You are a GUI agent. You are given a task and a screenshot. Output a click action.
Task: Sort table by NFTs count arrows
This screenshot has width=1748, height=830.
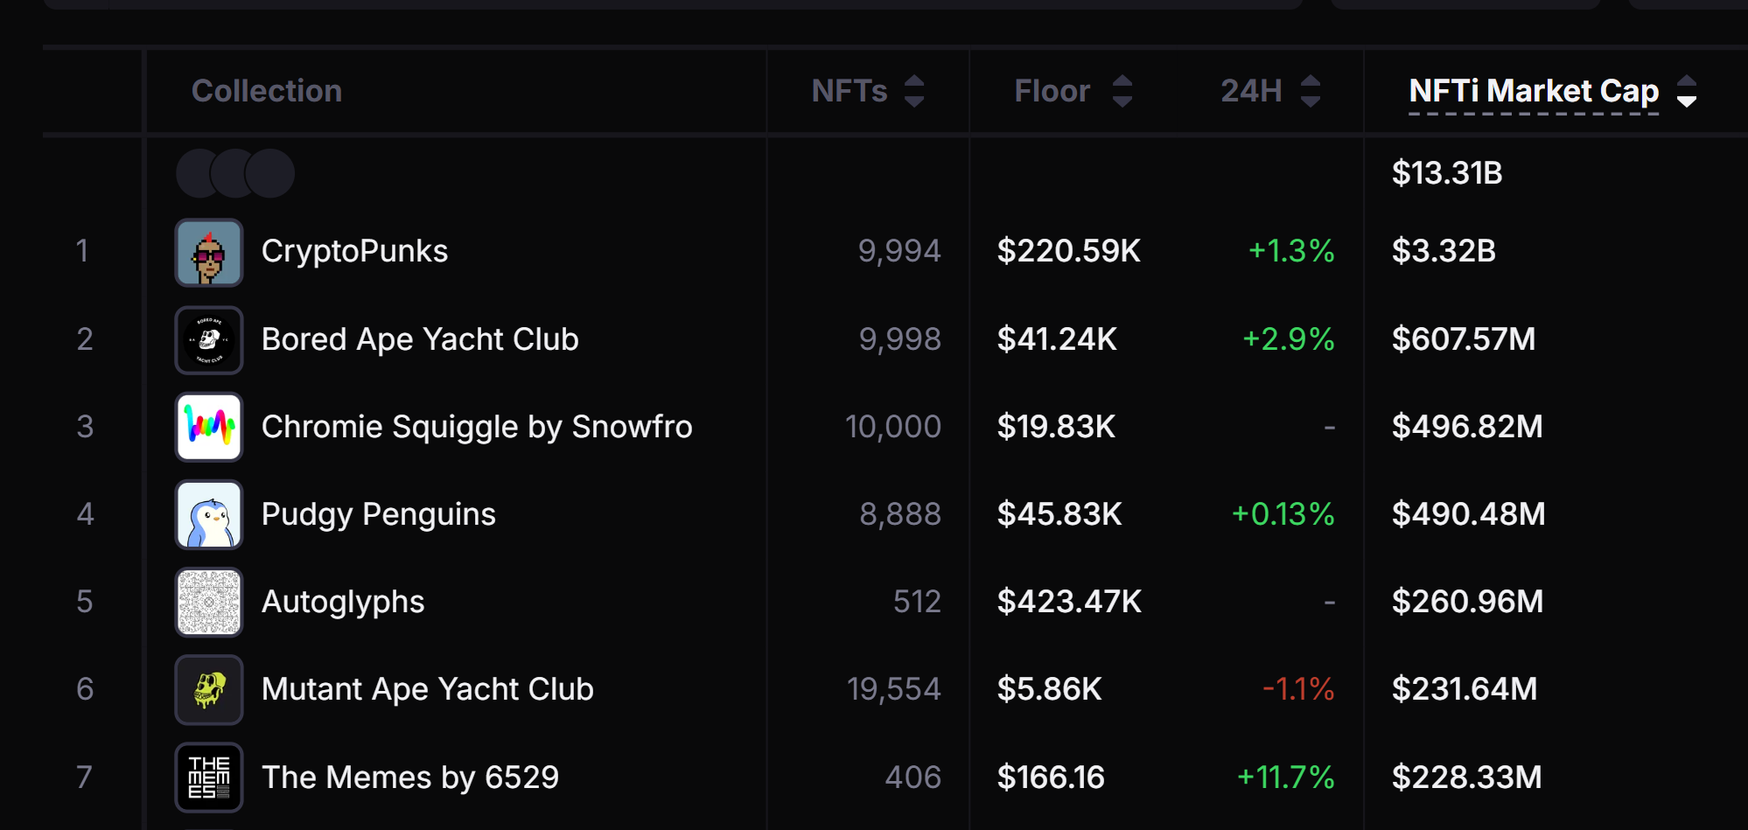(x=914, y=91)
